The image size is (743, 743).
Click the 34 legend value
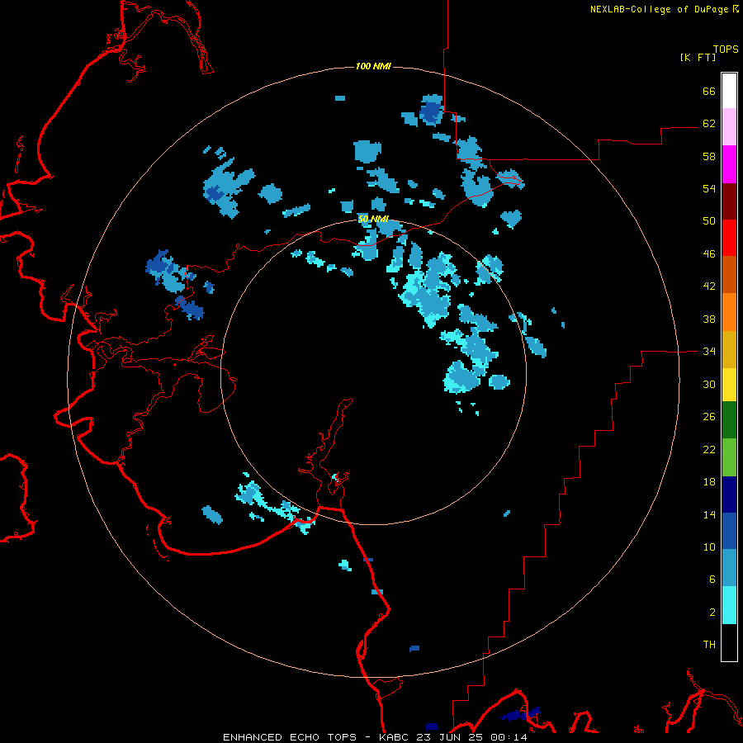[709, 352]
